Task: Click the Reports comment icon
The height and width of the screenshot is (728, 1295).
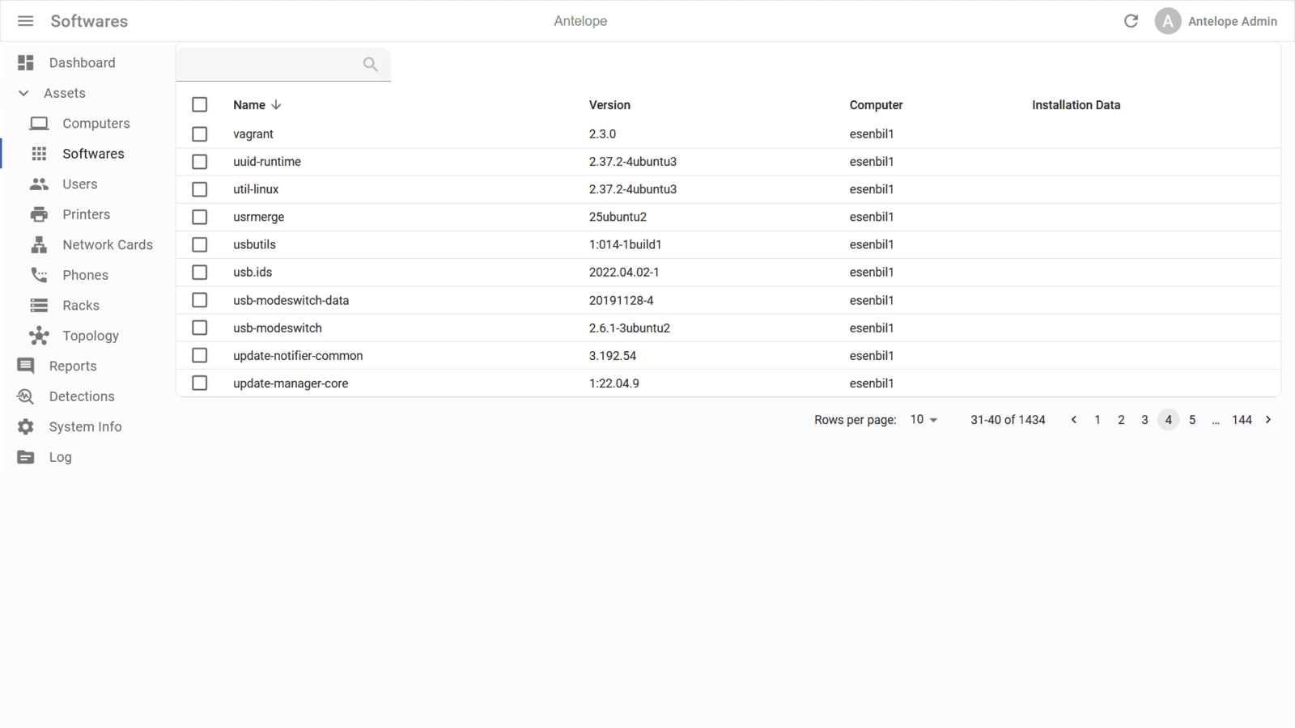Action: pos(26,366)
